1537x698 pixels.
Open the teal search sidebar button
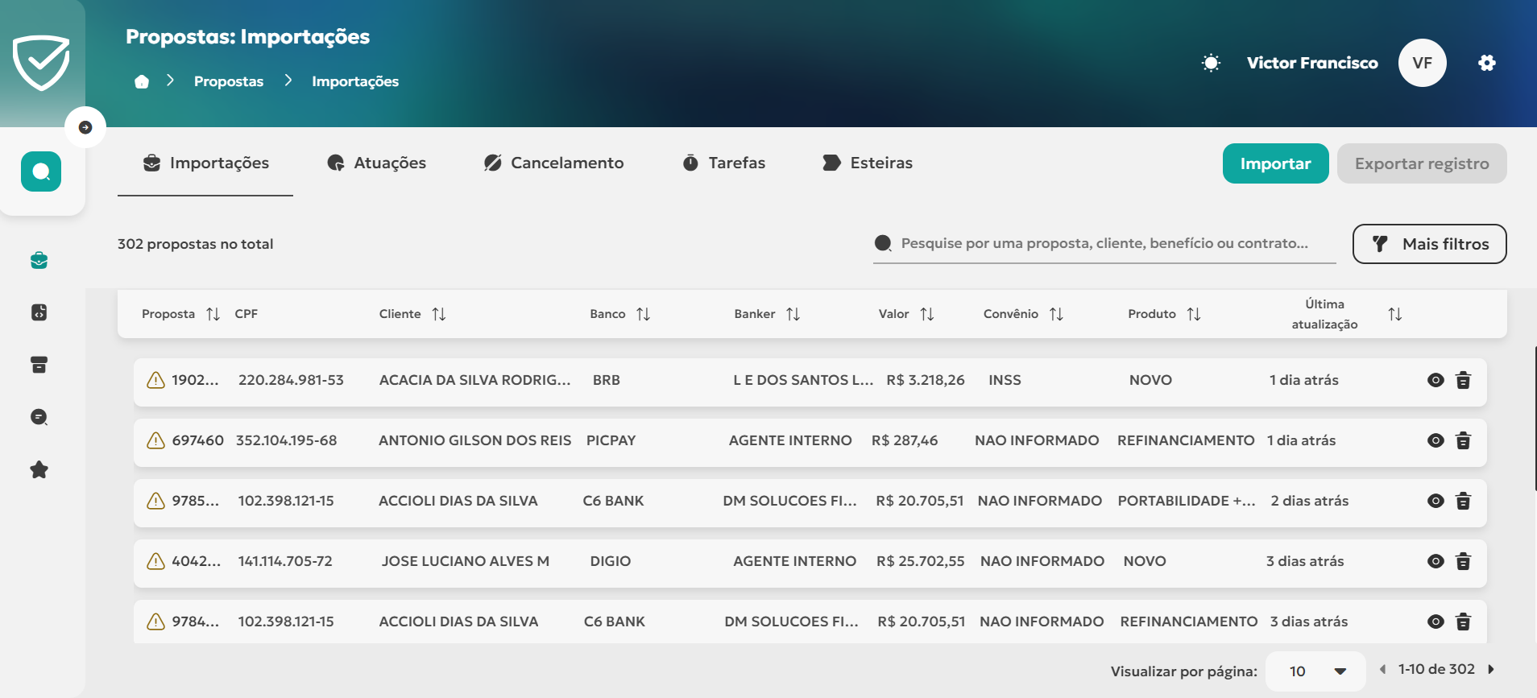tap(41, 171)
